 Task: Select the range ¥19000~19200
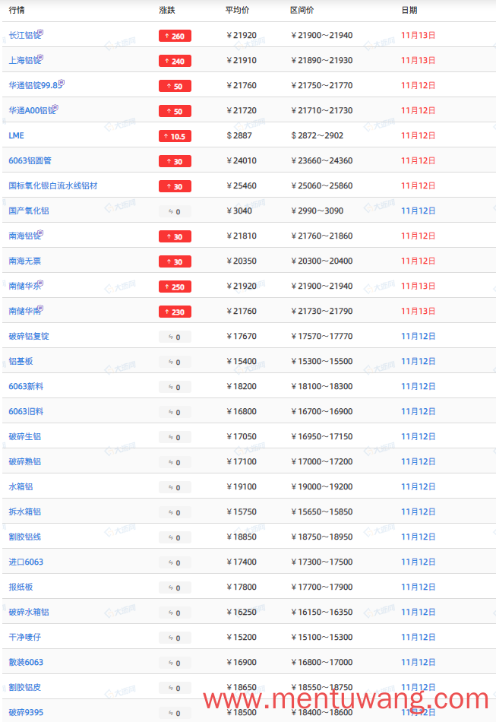pos(321,486)
